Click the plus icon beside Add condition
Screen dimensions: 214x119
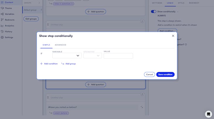point(41,64)
